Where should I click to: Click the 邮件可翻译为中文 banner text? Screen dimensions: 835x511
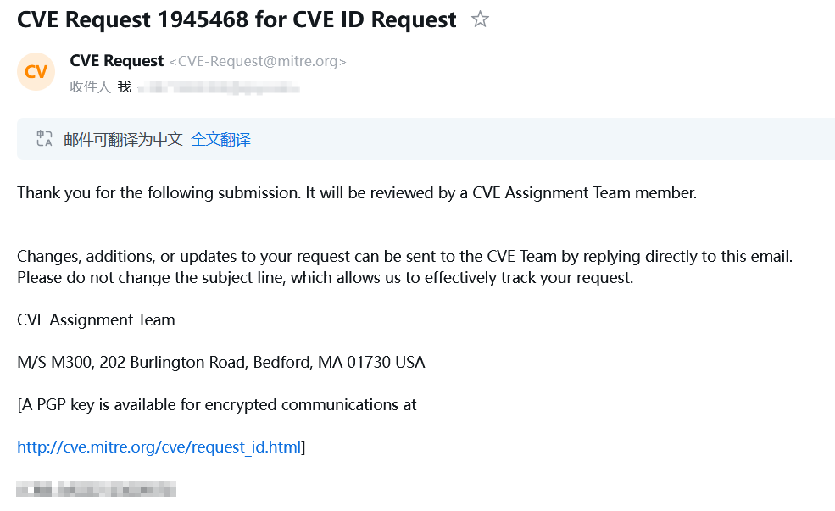coord(123,140)
